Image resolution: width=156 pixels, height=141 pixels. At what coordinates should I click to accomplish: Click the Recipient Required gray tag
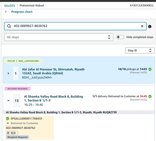point(17,137)
